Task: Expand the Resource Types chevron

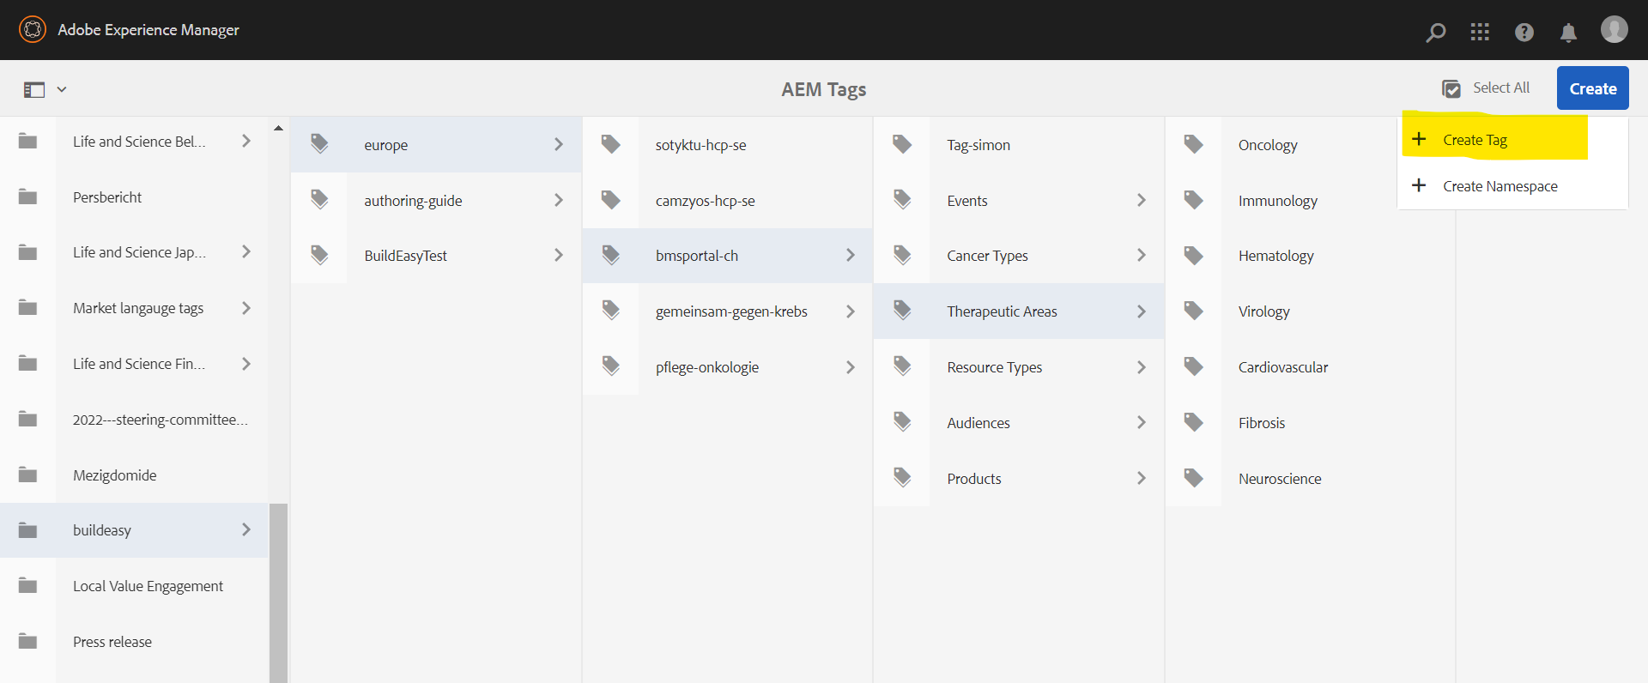Action: 1142,366
